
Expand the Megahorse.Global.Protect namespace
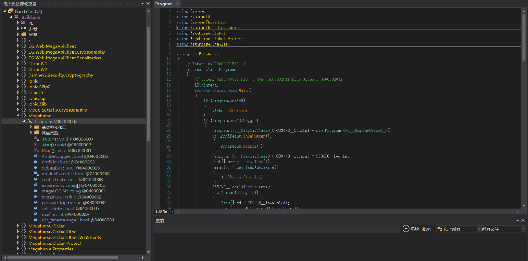click(x=17, y=243)
